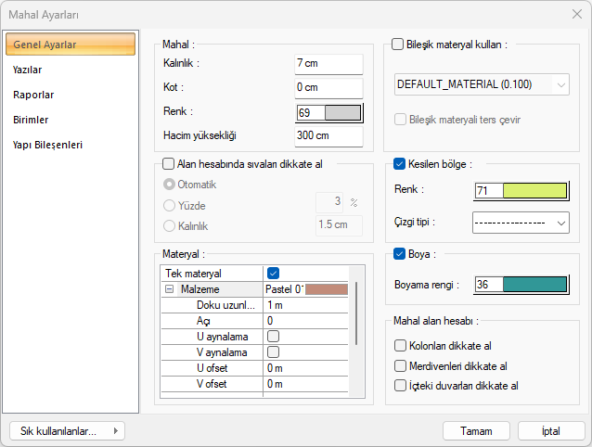Select Yapı Bileşenleri in the sidebar
The image size is (592, 447).
pyautogui.click(x=47, y=145)
